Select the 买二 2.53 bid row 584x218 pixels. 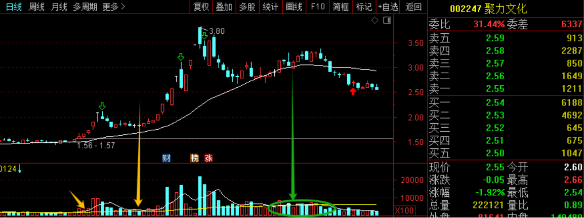point(506,115)
